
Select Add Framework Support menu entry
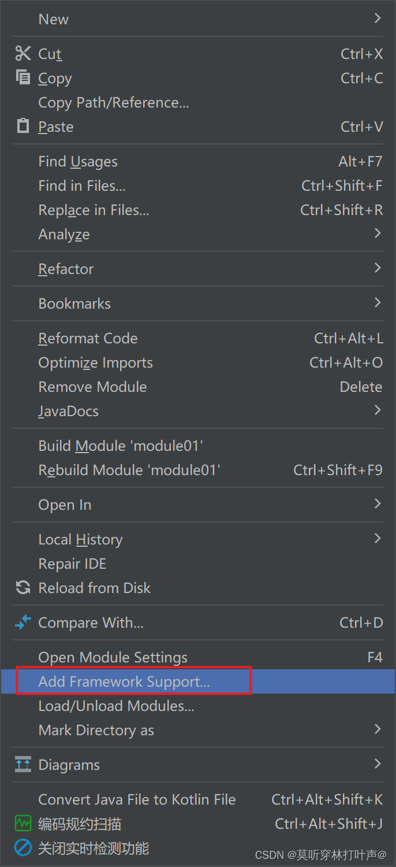coord(124,681)
